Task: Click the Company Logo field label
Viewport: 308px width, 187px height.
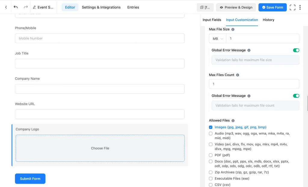Action: point(27,129)
